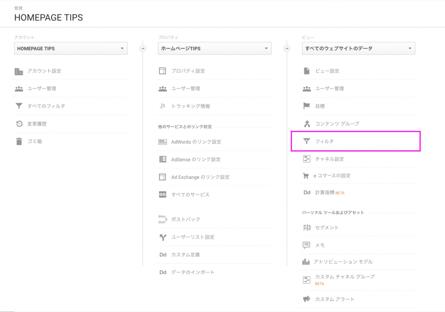Click the arrow between property and view columns
Image resolution: width=445 pixels, height=312 pixels.
(x=287, y=49)
